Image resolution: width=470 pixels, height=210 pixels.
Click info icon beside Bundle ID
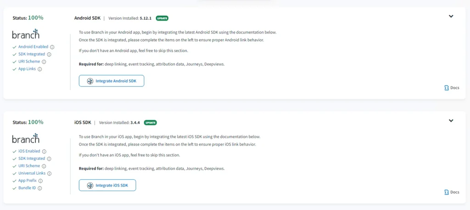40,188
